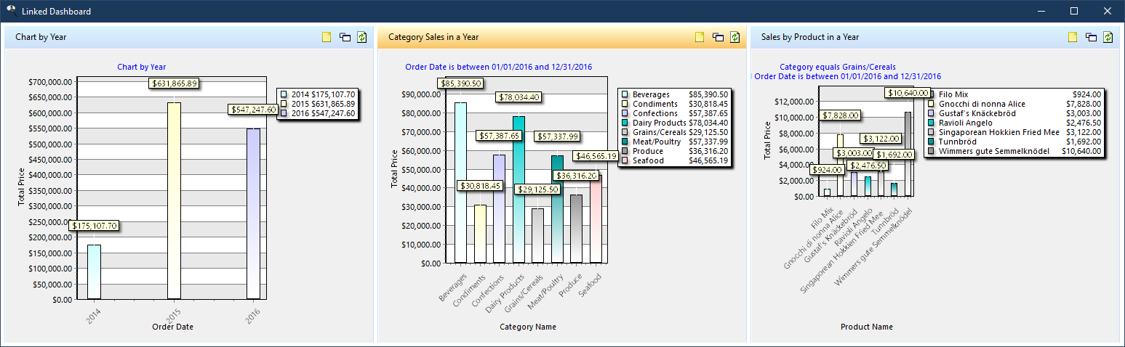Click note icon in Sales by Product panel
Screen dimensions: 1125x347
point(1073,37)
